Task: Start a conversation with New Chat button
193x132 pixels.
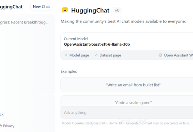Action: pos(41,7)
